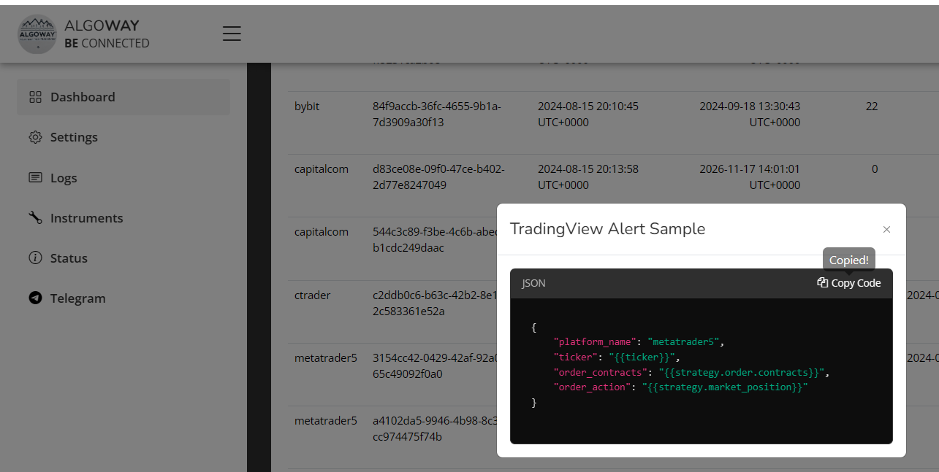Click the Instruments wrench icon
The image size is (939, 472).
point(35,217)
